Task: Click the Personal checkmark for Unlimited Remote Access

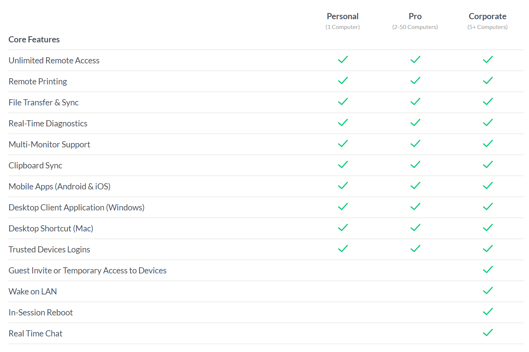Action: click(343, 60)
